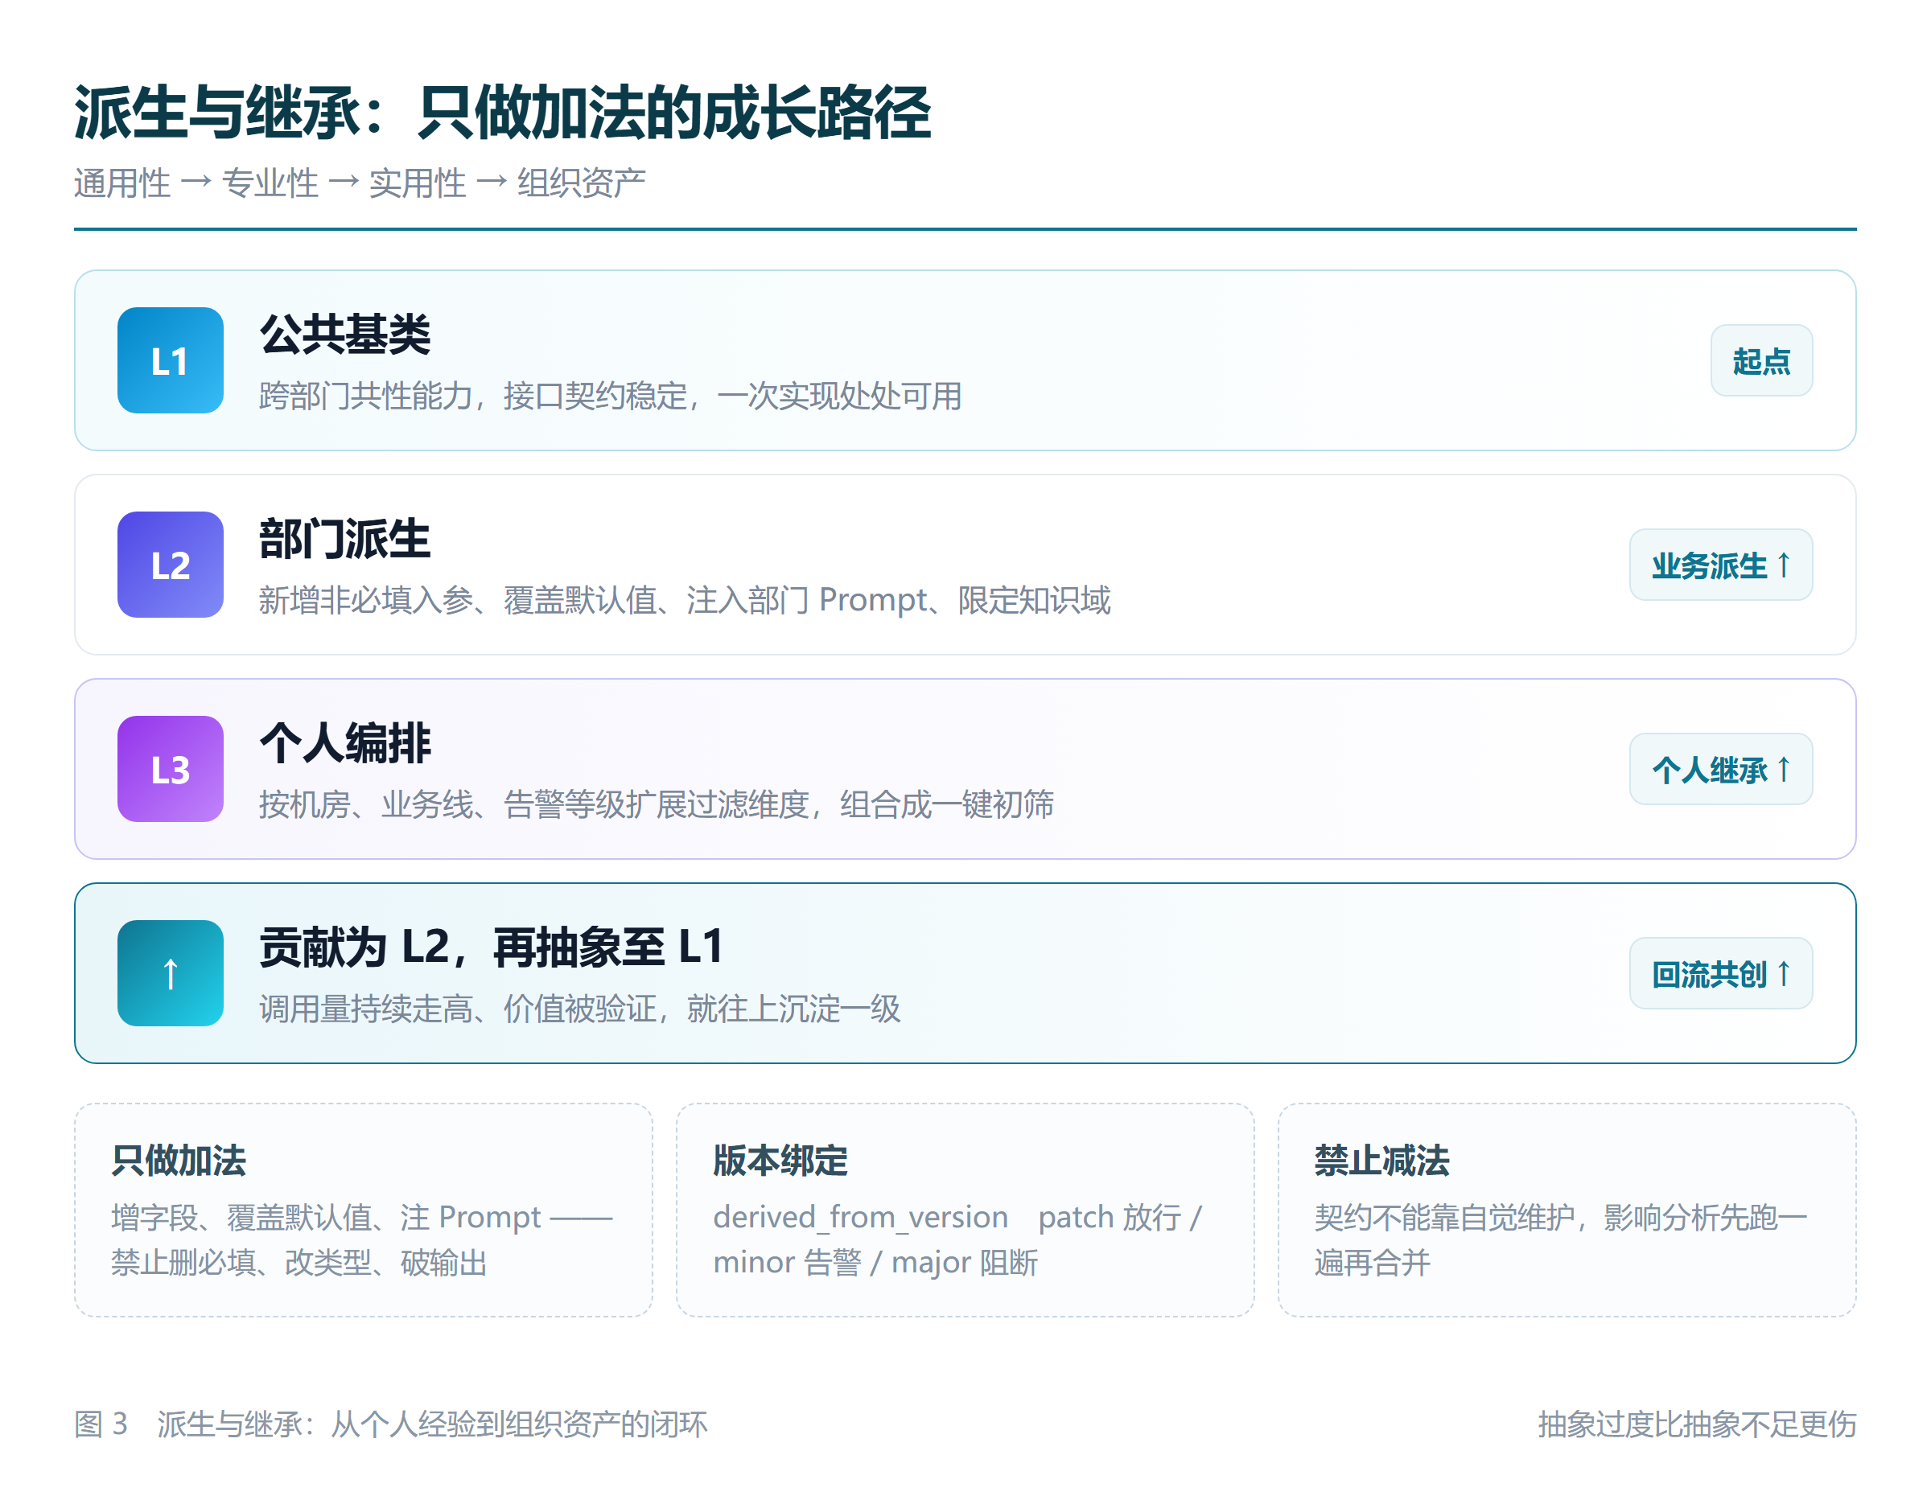Select the 公共基类 heading
The height and width of the screenshot is (1496, 1931).
point(345,335)
